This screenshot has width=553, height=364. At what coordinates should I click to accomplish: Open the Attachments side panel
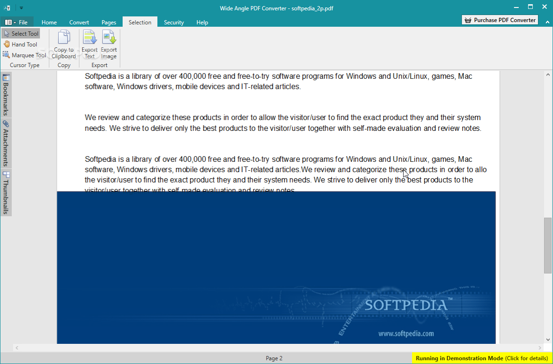[x=6, y=143]
